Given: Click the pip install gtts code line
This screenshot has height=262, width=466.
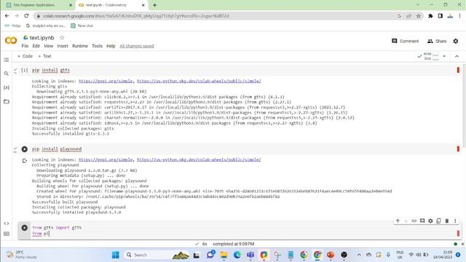Looking at the screenshot, I should (51, 70).
